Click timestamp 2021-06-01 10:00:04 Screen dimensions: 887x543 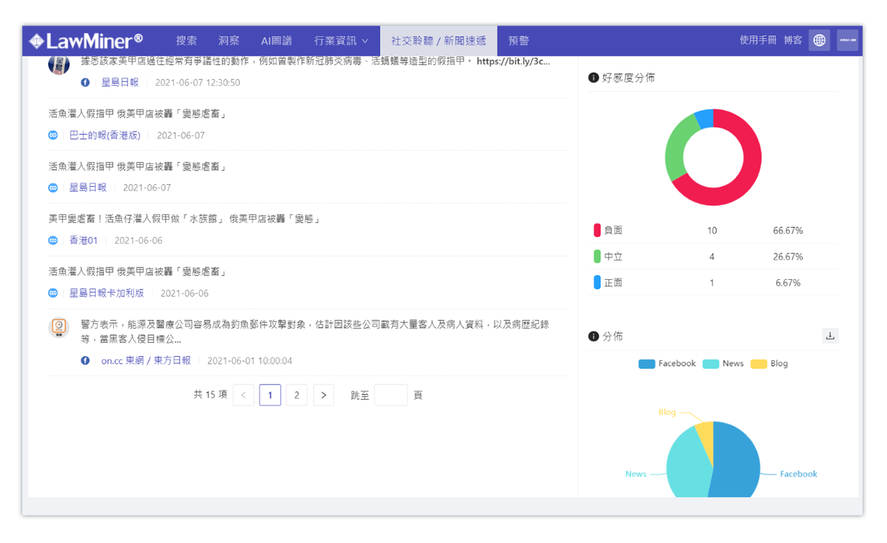(249, 361)
